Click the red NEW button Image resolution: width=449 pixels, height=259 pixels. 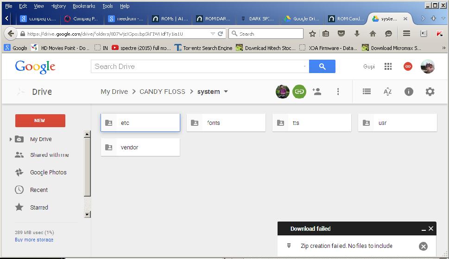[40, 121]
